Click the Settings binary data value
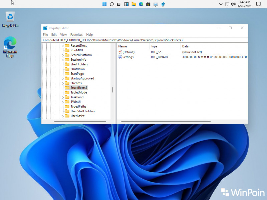Screen dimensions: 267x200 coord(215,57)
